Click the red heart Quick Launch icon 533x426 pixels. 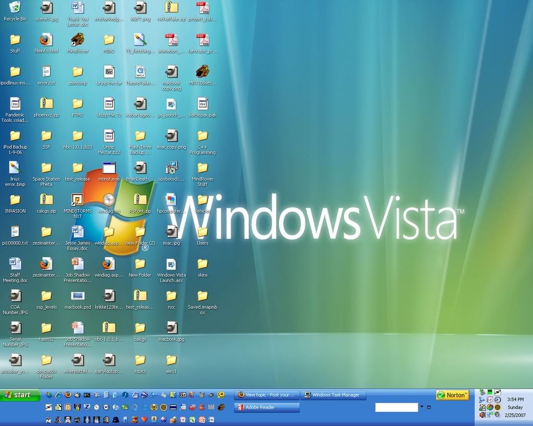145,420
